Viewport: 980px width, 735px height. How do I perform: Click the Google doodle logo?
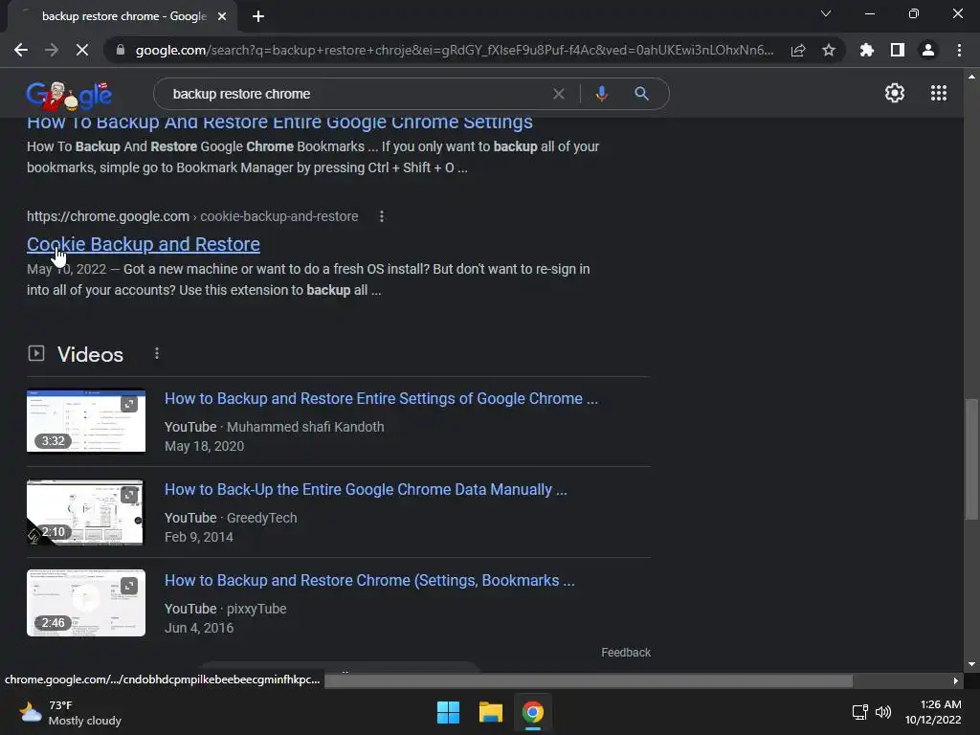pos(69,95)
